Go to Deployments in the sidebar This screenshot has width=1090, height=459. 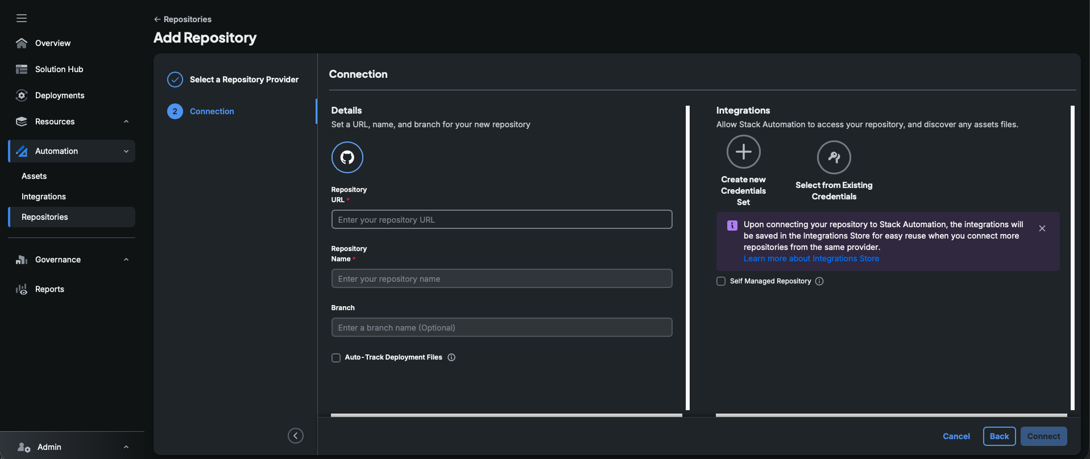click(60, 95)
